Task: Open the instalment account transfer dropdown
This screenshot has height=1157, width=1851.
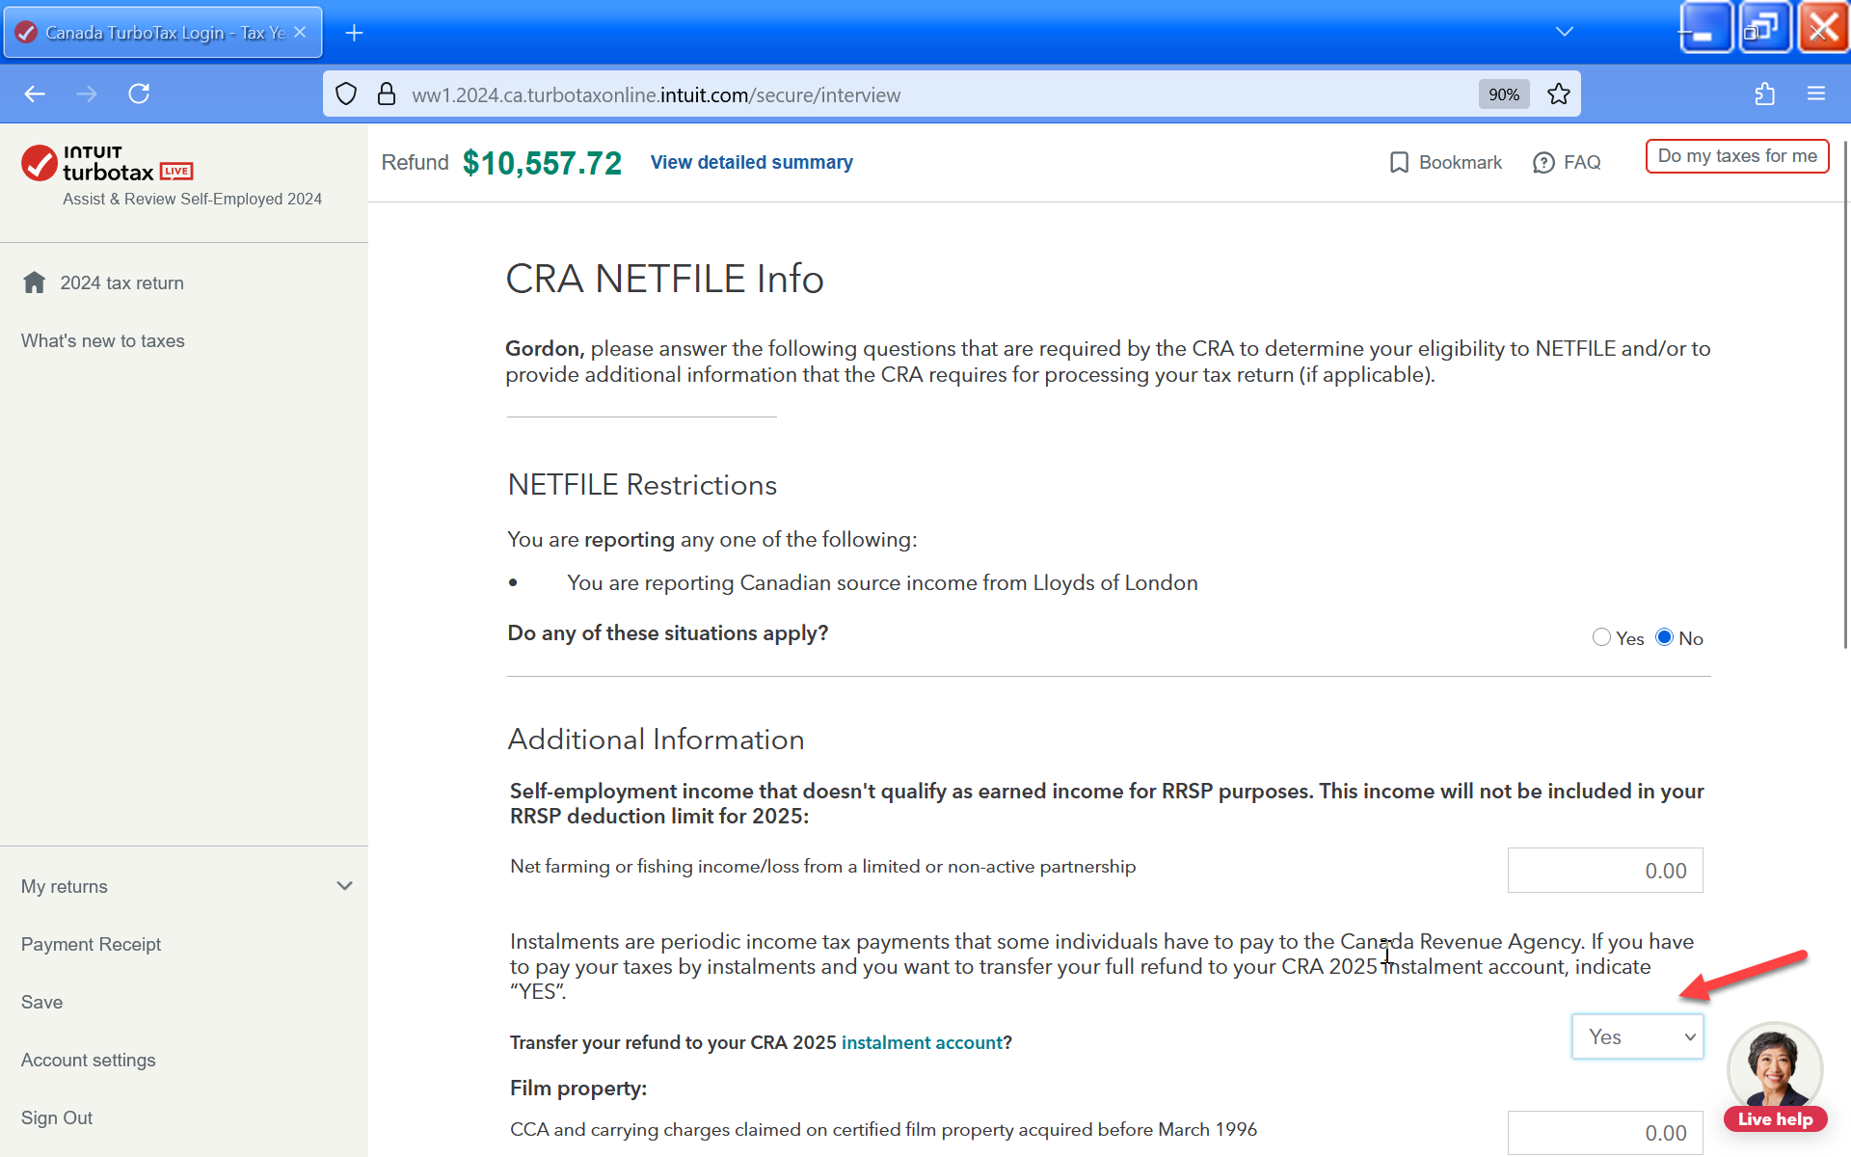Action: [x=1637, y=1036]
